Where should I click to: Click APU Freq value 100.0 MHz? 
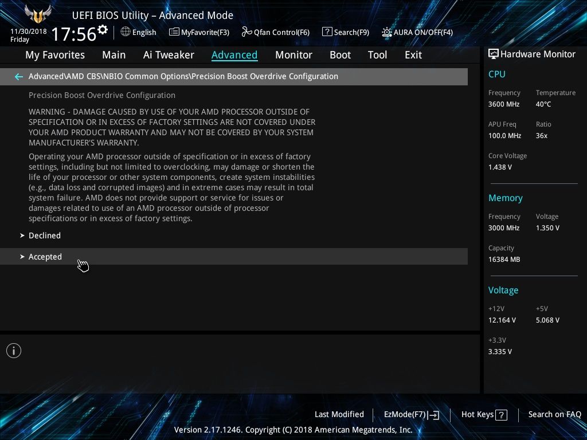[x=504, y=136]
